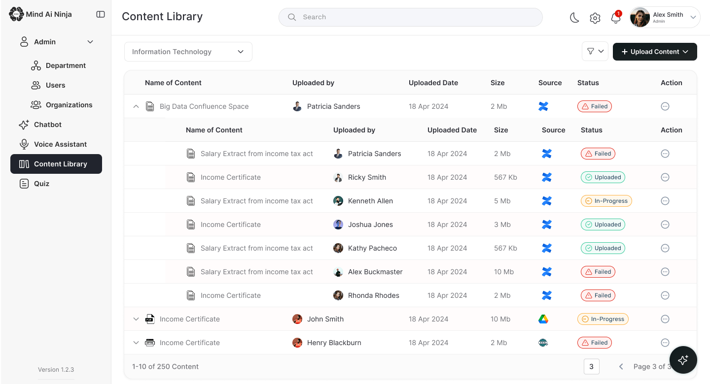Viewport: 710px width, 384px height.
Task: Go to previous page arrow
Action: [621, 366]
